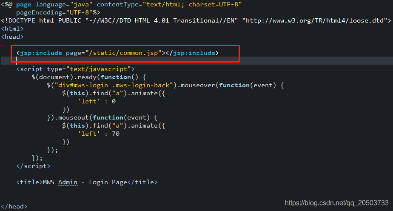The image size is (393, 211).
Task: Click the loose.dtd URL string
Action: click(x=315, y=20)
